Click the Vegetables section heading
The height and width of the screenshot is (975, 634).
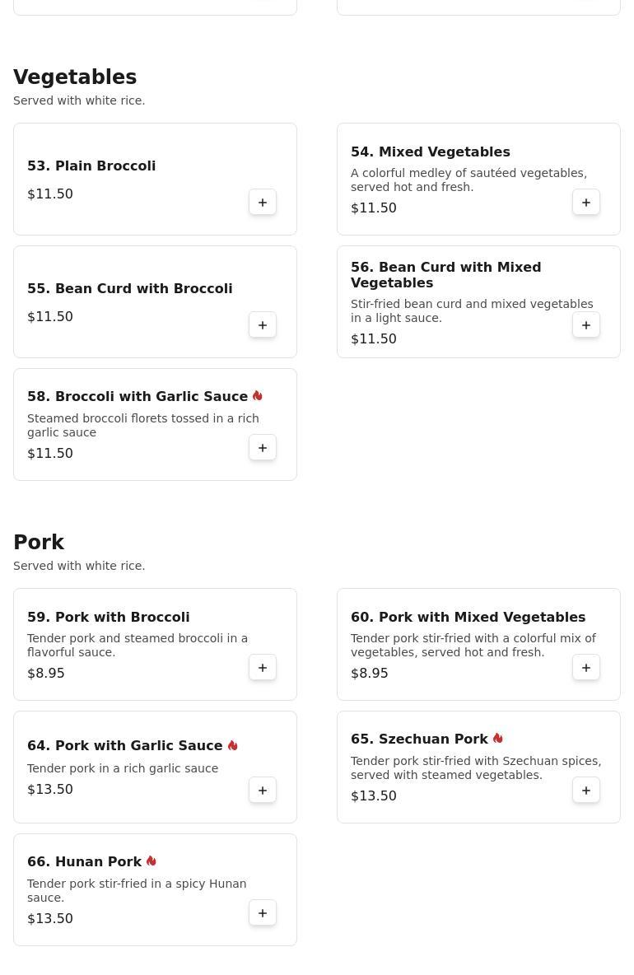click(75, 77)
